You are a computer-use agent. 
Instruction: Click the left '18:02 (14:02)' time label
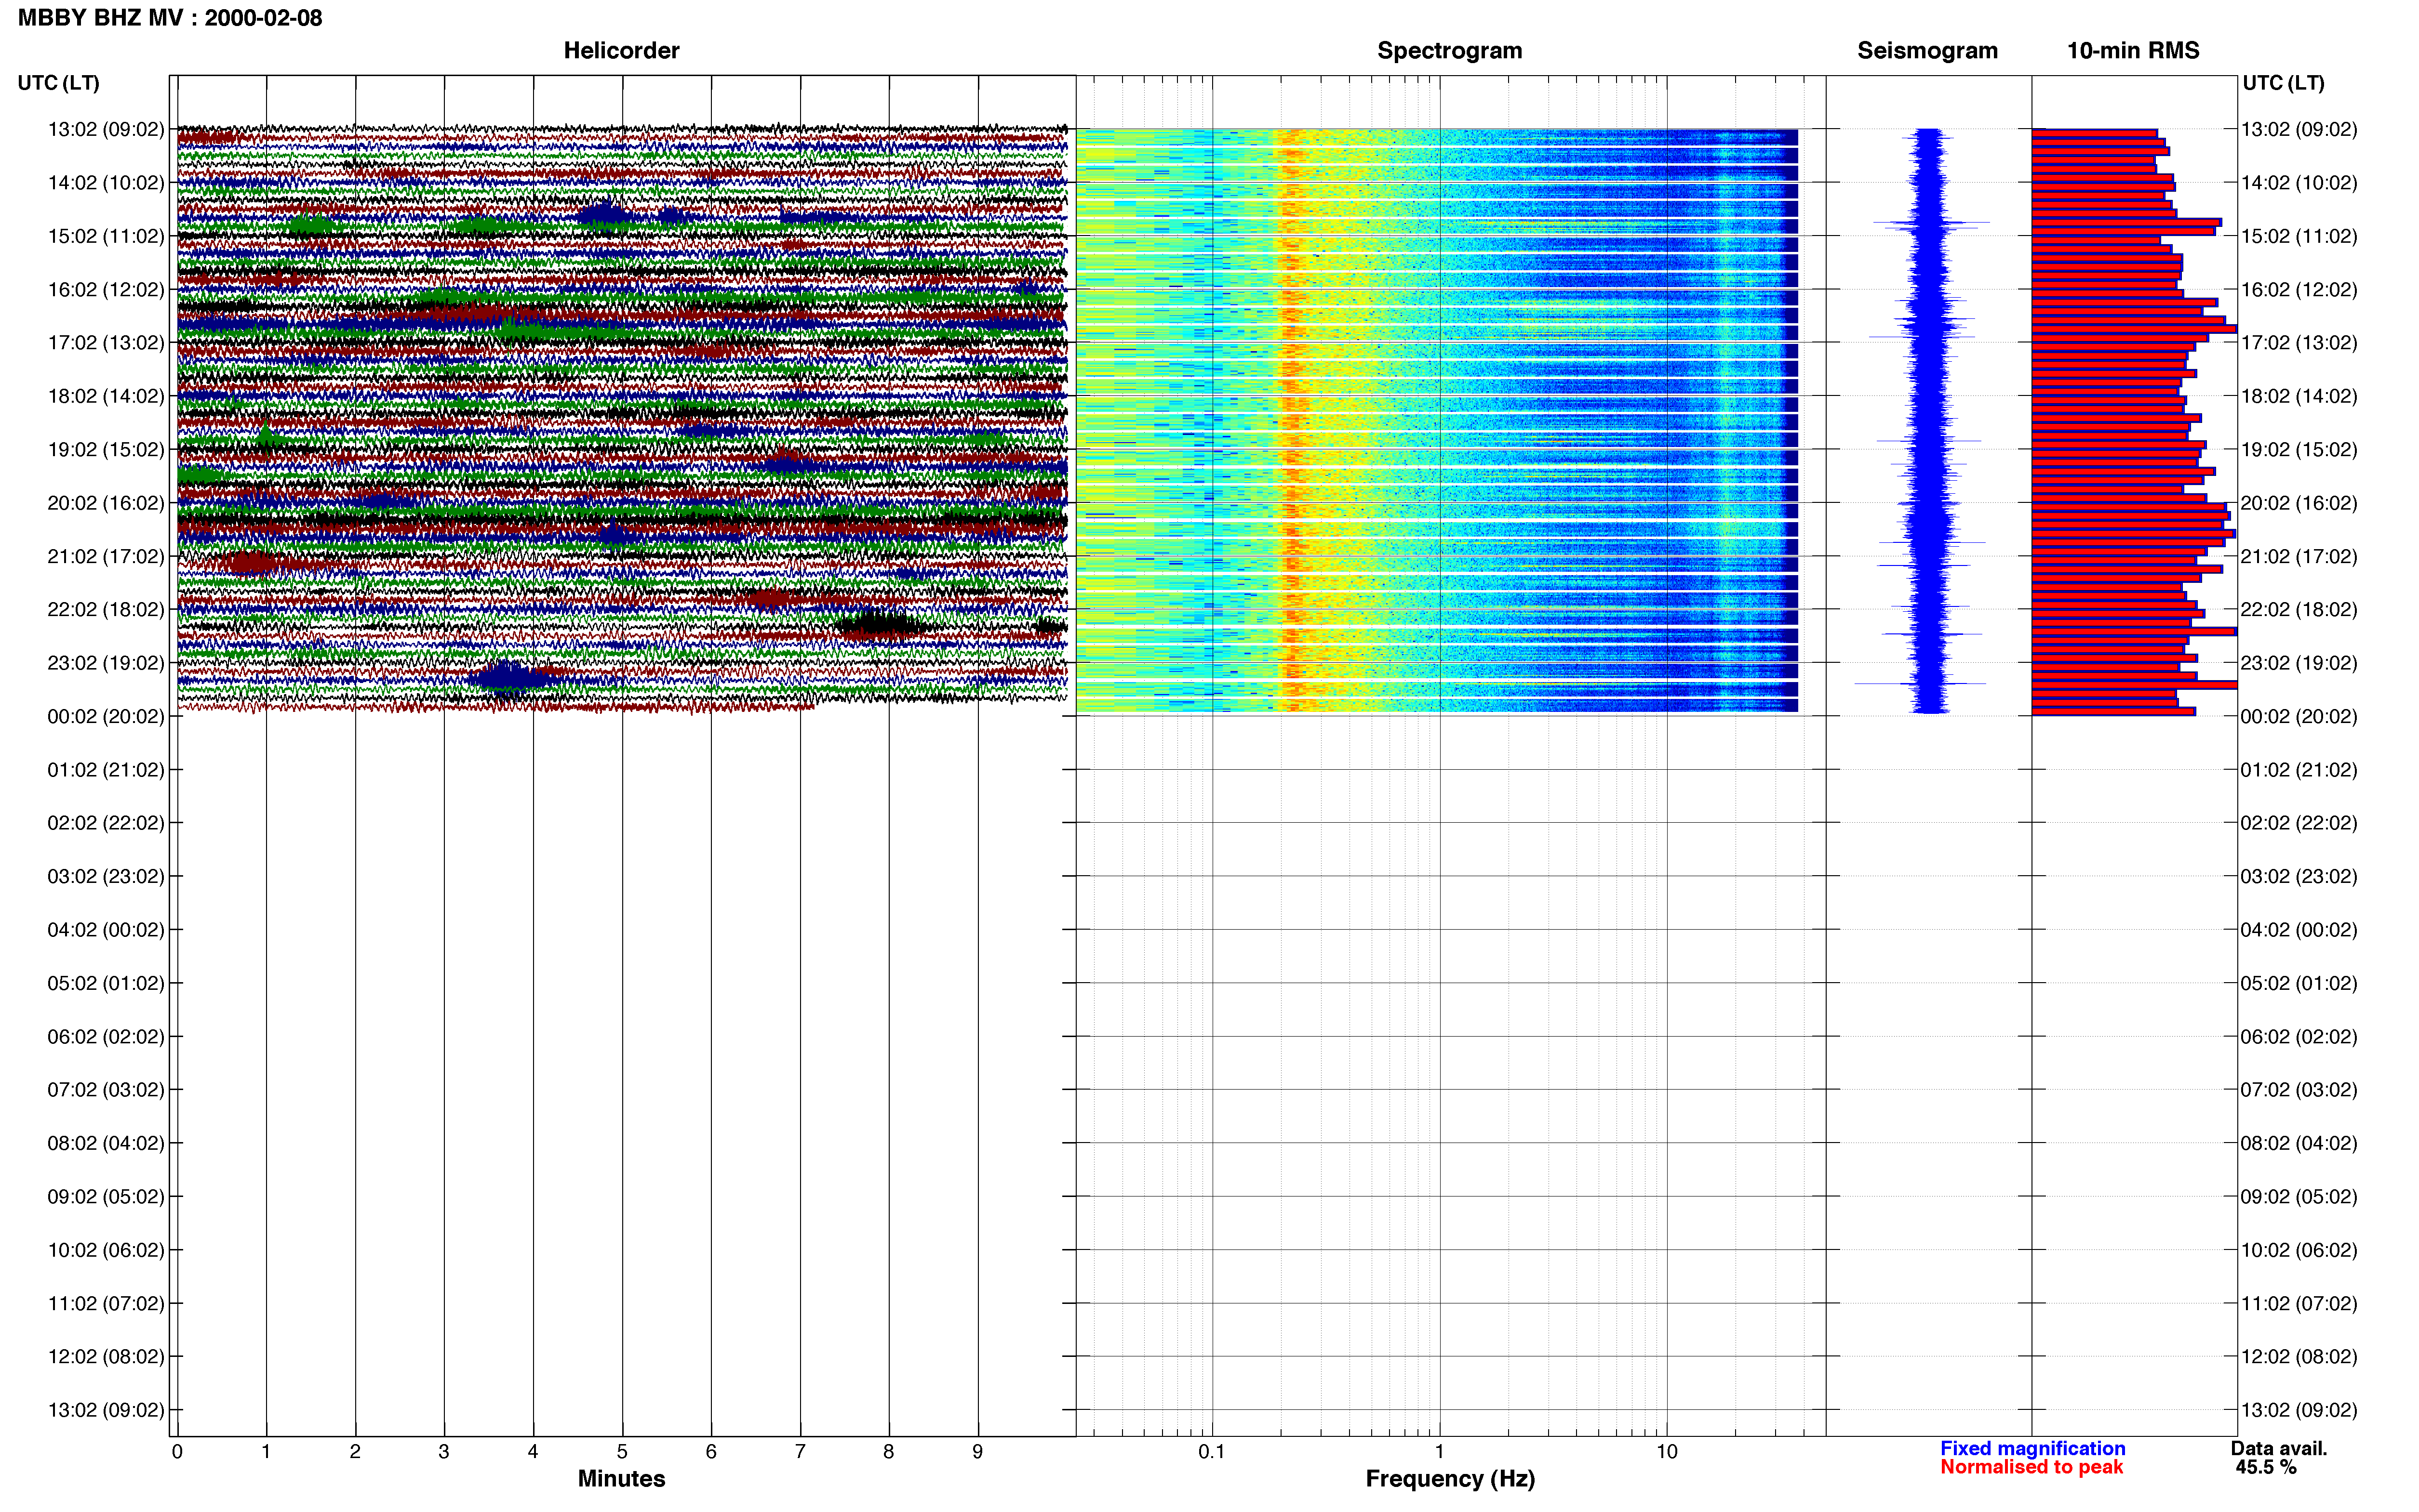tap(106, 396)
